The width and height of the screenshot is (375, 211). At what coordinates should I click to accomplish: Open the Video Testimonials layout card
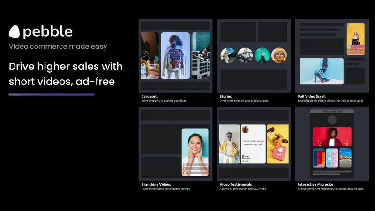click(254, 144)
